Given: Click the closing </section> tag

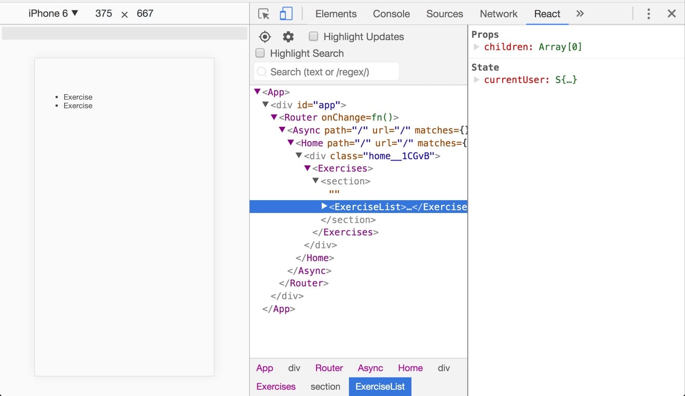Looking at the screenshot, I should click(348, 220).
